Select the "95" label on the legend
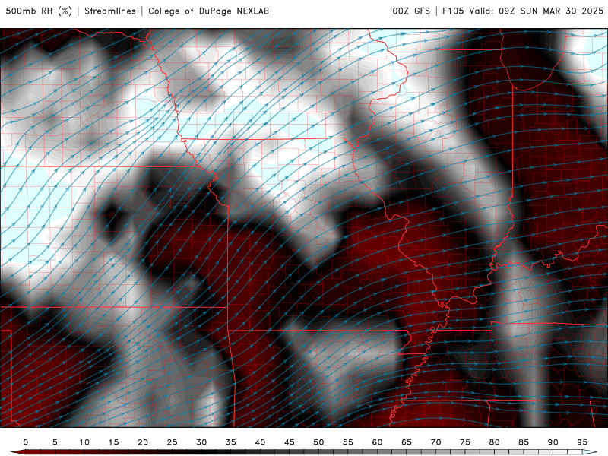 [582, 442]
